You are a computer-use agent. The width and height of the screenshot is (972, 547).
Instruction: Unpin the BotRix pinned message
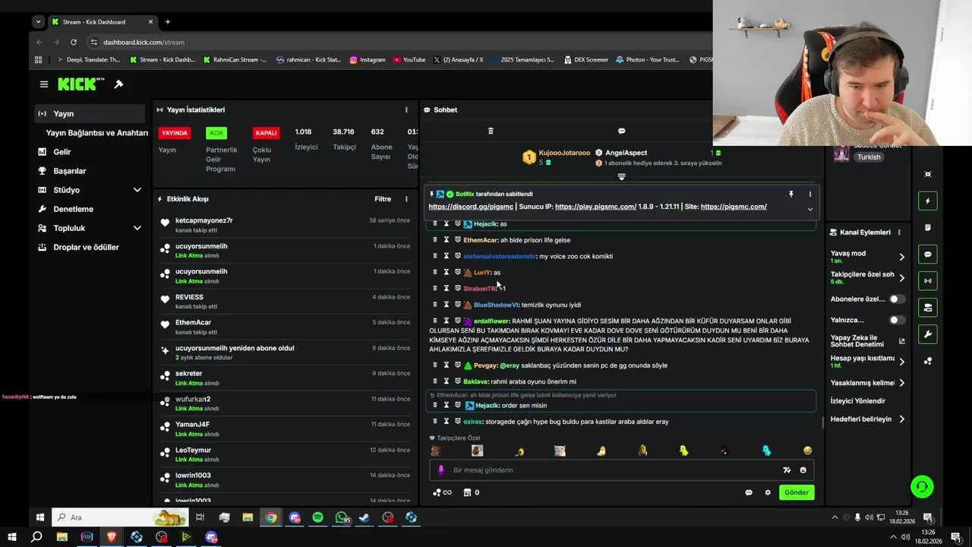791,194
